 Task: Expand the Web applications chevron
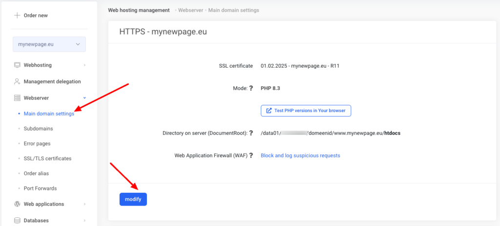pos(84,204)
